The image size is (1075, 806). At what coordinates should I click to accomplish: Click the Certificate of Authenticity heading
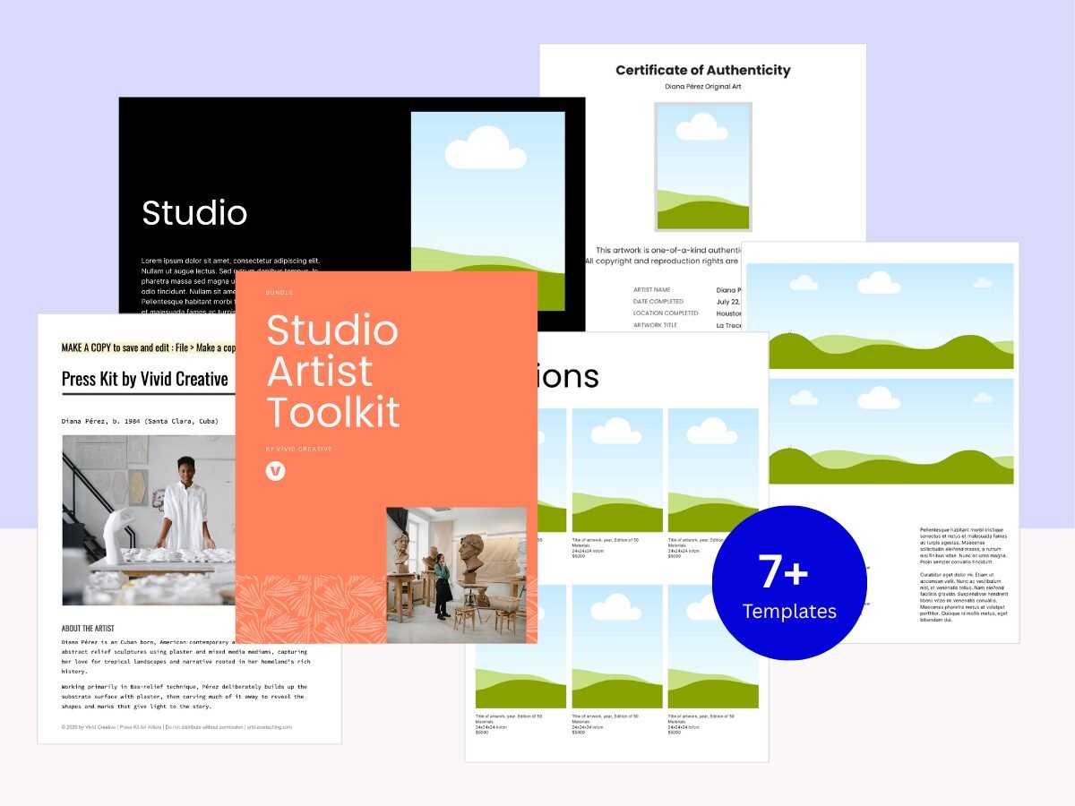tap(702, 70)
